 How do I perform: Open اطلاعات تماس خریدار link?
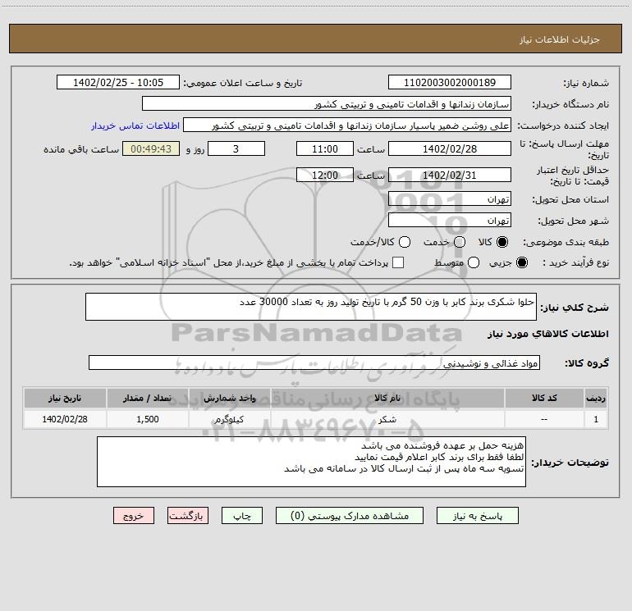click(x=135, y=125)
